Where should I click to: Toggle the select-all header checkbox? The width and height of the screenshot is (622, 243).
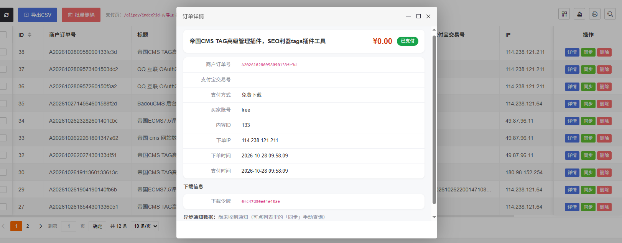[3, 35]
